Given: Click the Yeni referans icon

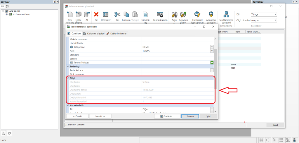Looking at the screenshot, I should (x=69, y=15).
